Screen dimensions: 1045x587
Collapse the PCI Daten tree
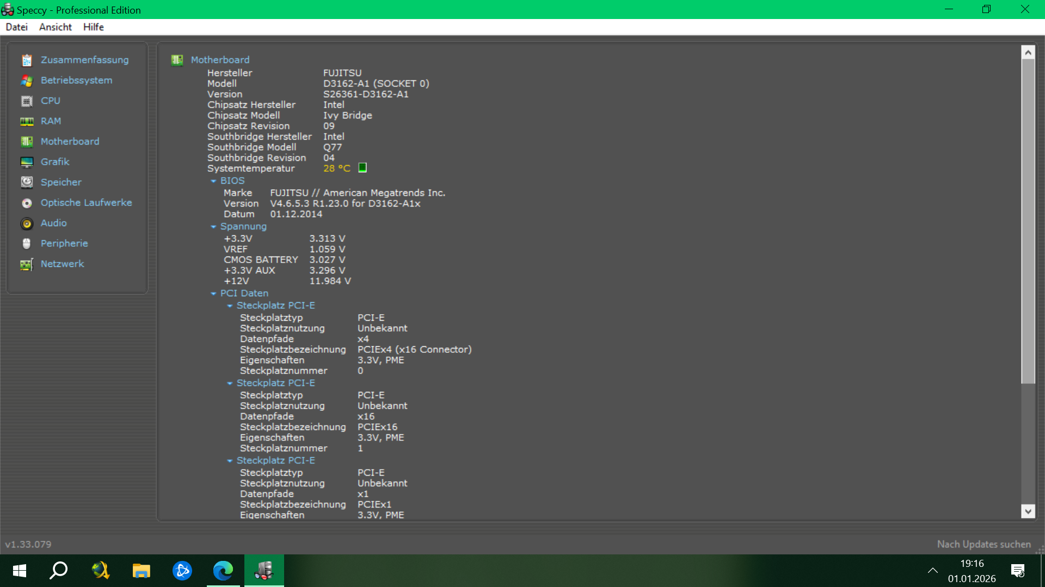pyautogui.click(x=213, y=293)
